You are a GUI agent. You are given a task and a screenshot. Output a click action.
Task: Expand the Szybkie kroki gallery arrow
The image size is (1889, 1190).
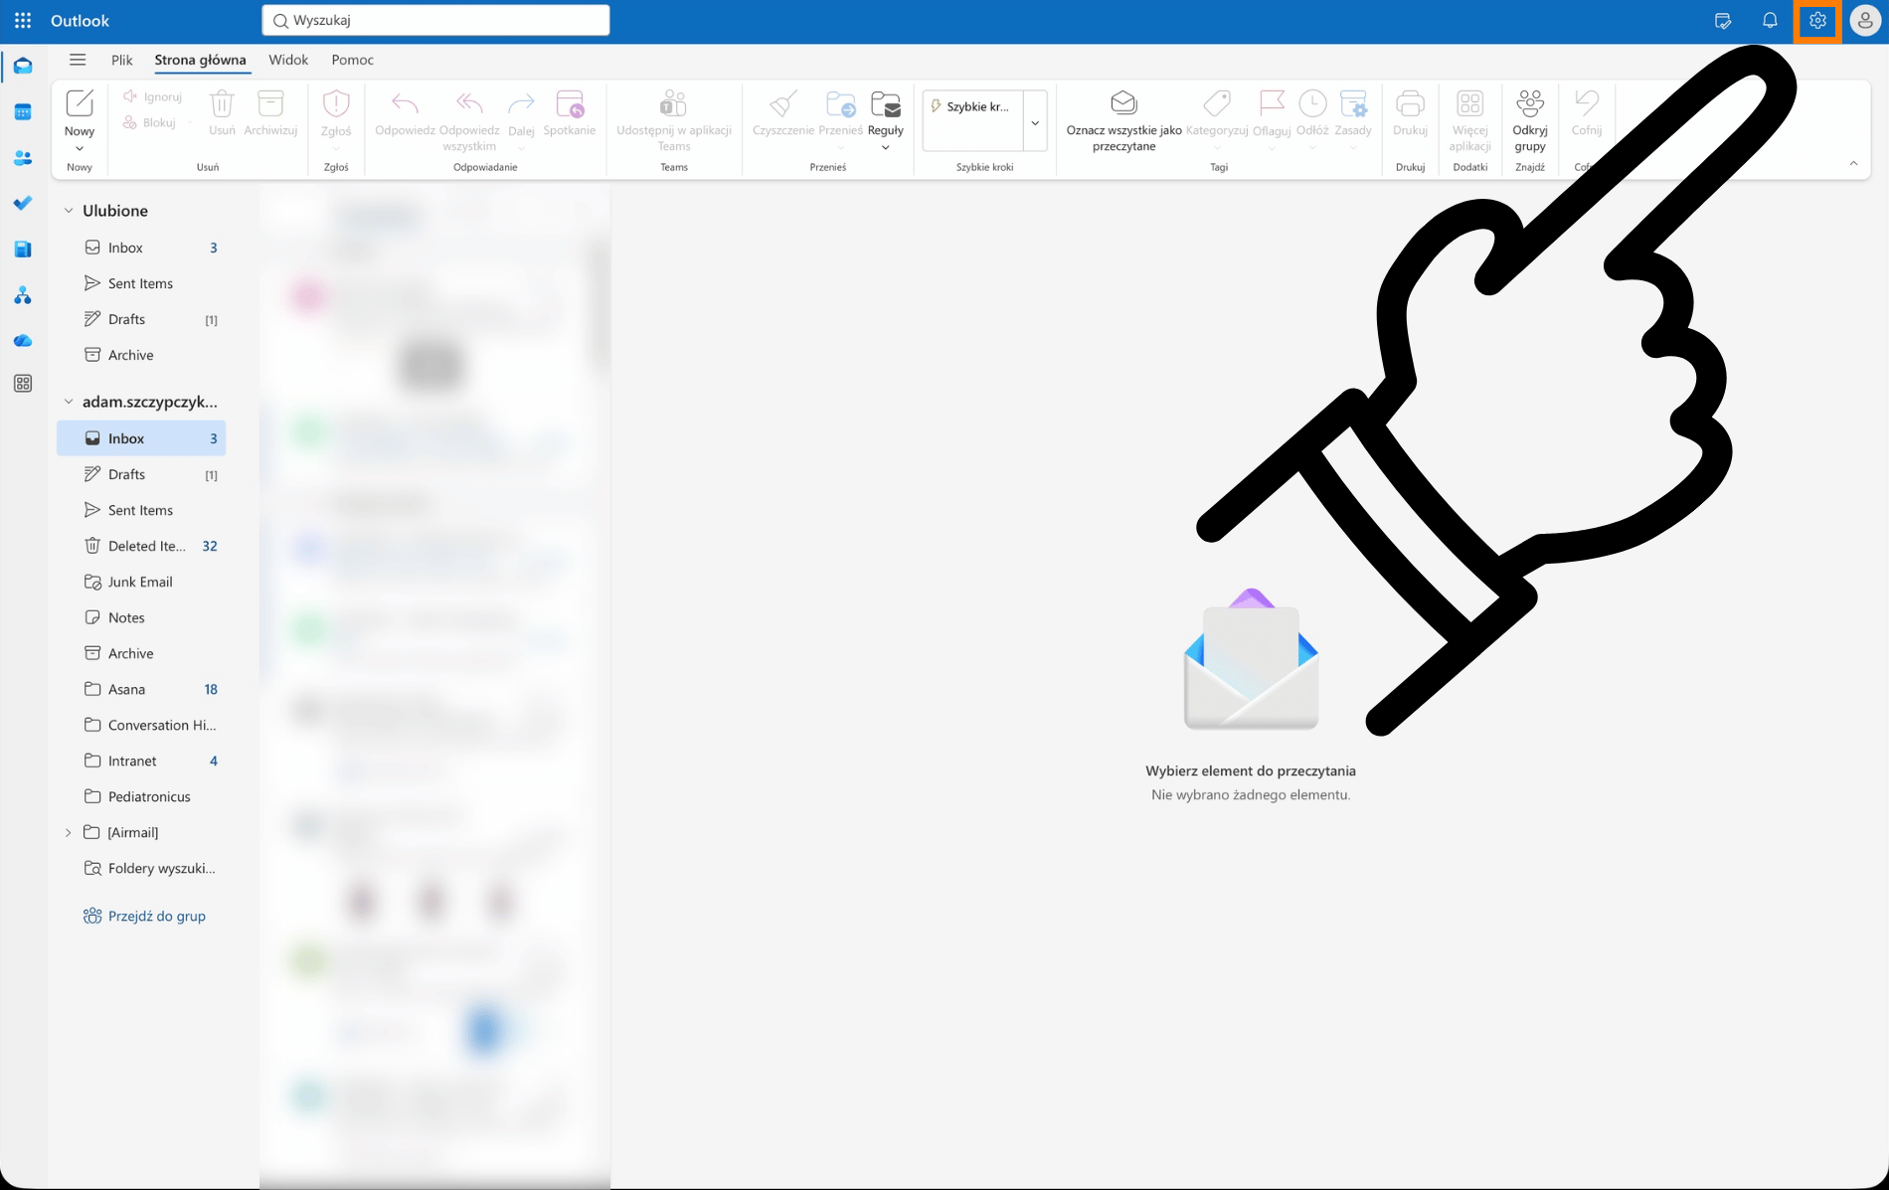pyautogui.click(x=1035, y=122)
